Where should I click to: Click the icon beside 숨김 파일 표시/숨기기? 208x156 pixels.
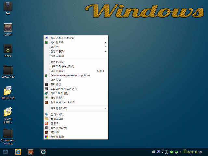(46, 102)
